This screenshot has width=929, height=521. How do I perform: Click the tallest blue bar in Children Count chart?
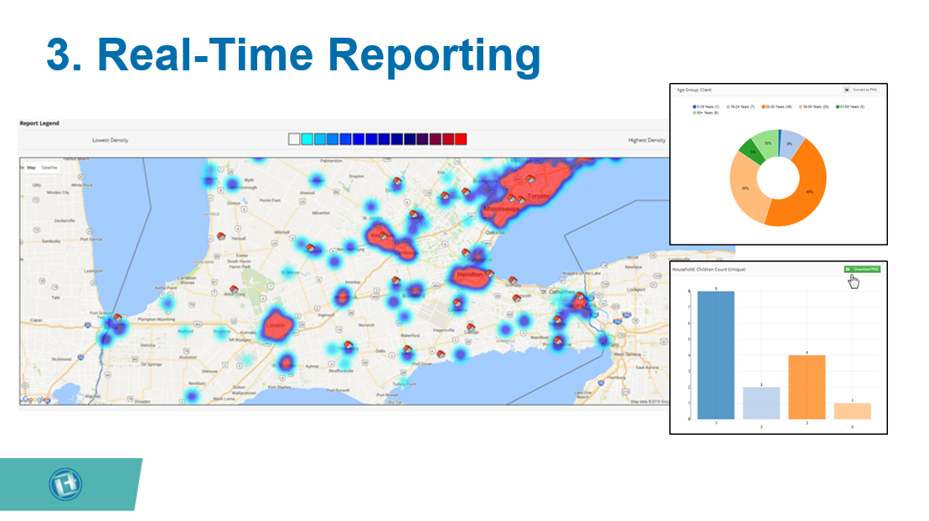click(x=715, y=354)
